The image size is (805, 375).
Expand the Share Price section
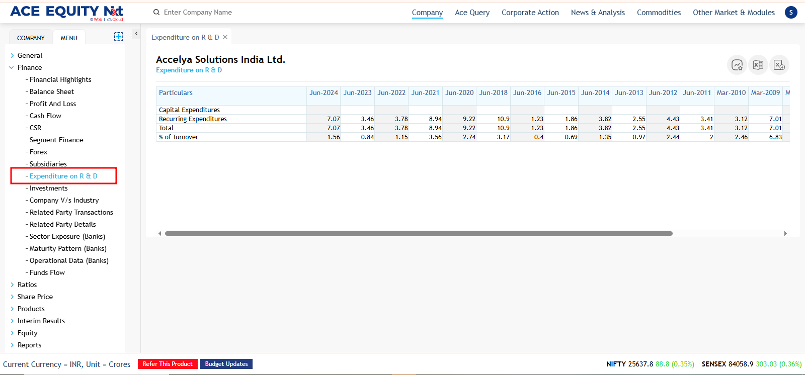(12, 297)
